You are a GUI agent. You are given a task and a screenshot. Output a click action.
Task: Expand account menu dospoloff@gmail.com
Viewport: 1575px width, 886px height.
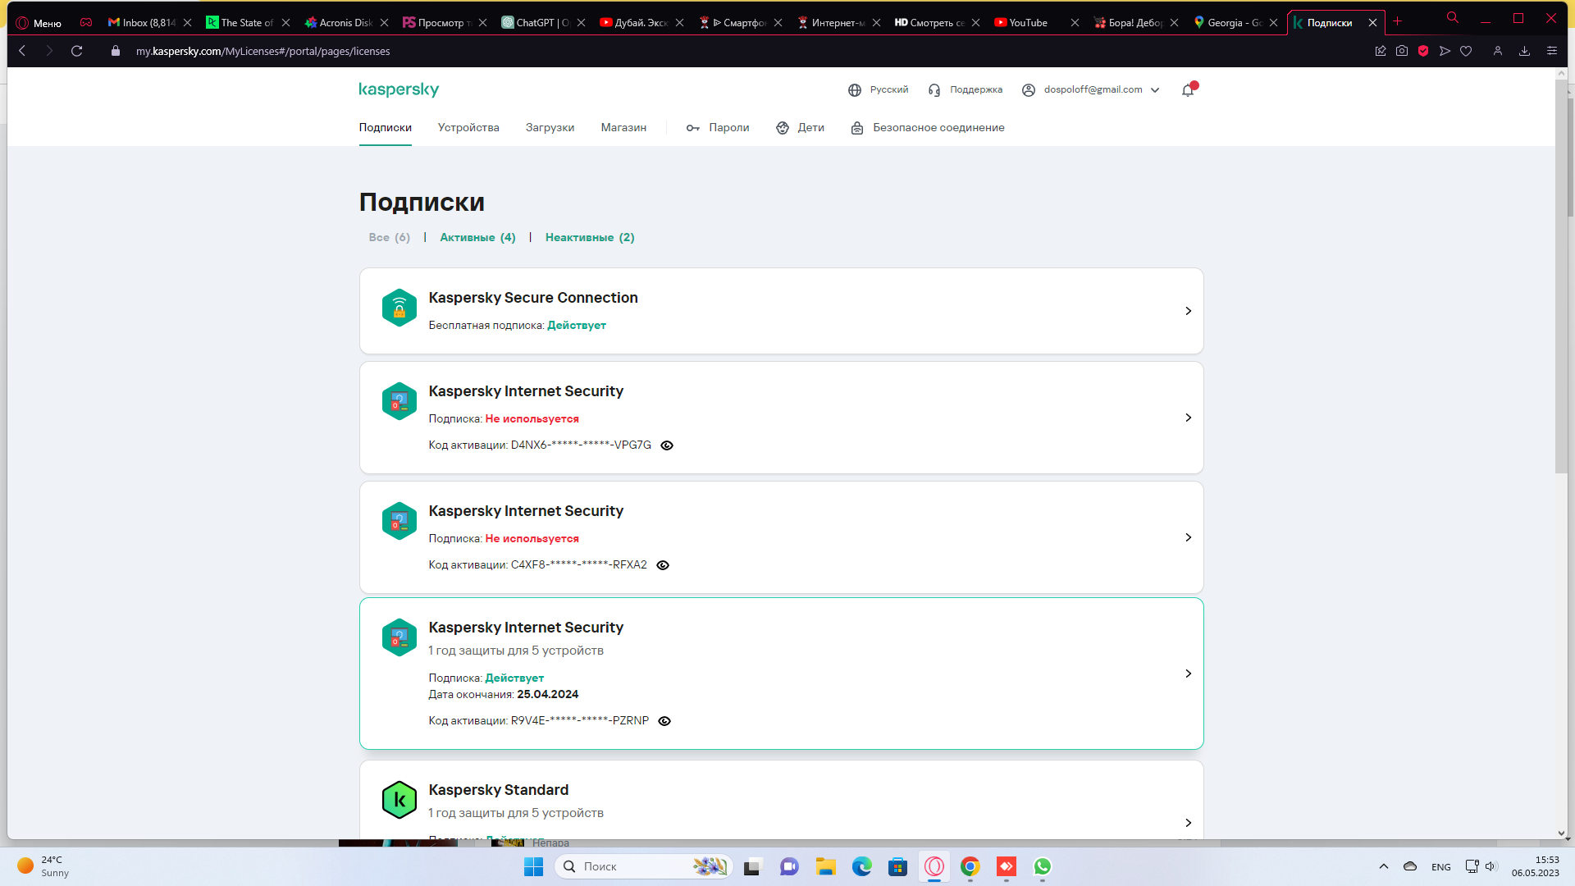tap(1091, 90)
